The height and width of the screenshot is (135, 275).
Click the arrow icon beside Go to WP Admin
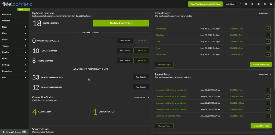[24, 132]
